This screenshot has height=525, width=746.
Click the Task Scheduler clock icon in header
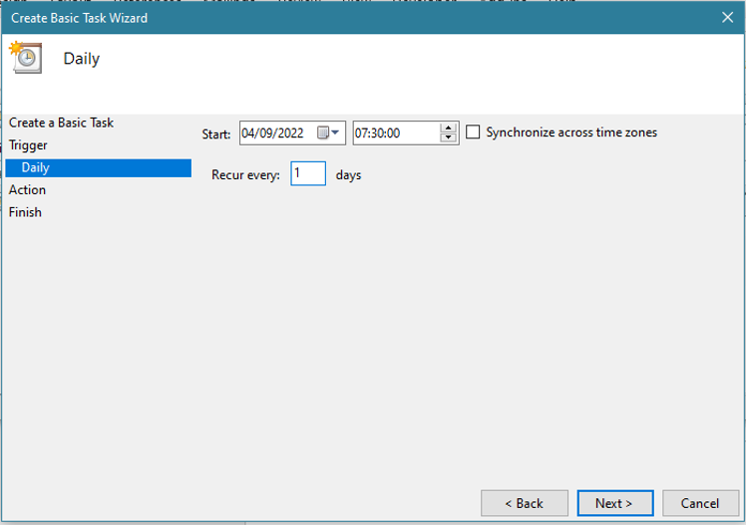[x=25, y=58]
